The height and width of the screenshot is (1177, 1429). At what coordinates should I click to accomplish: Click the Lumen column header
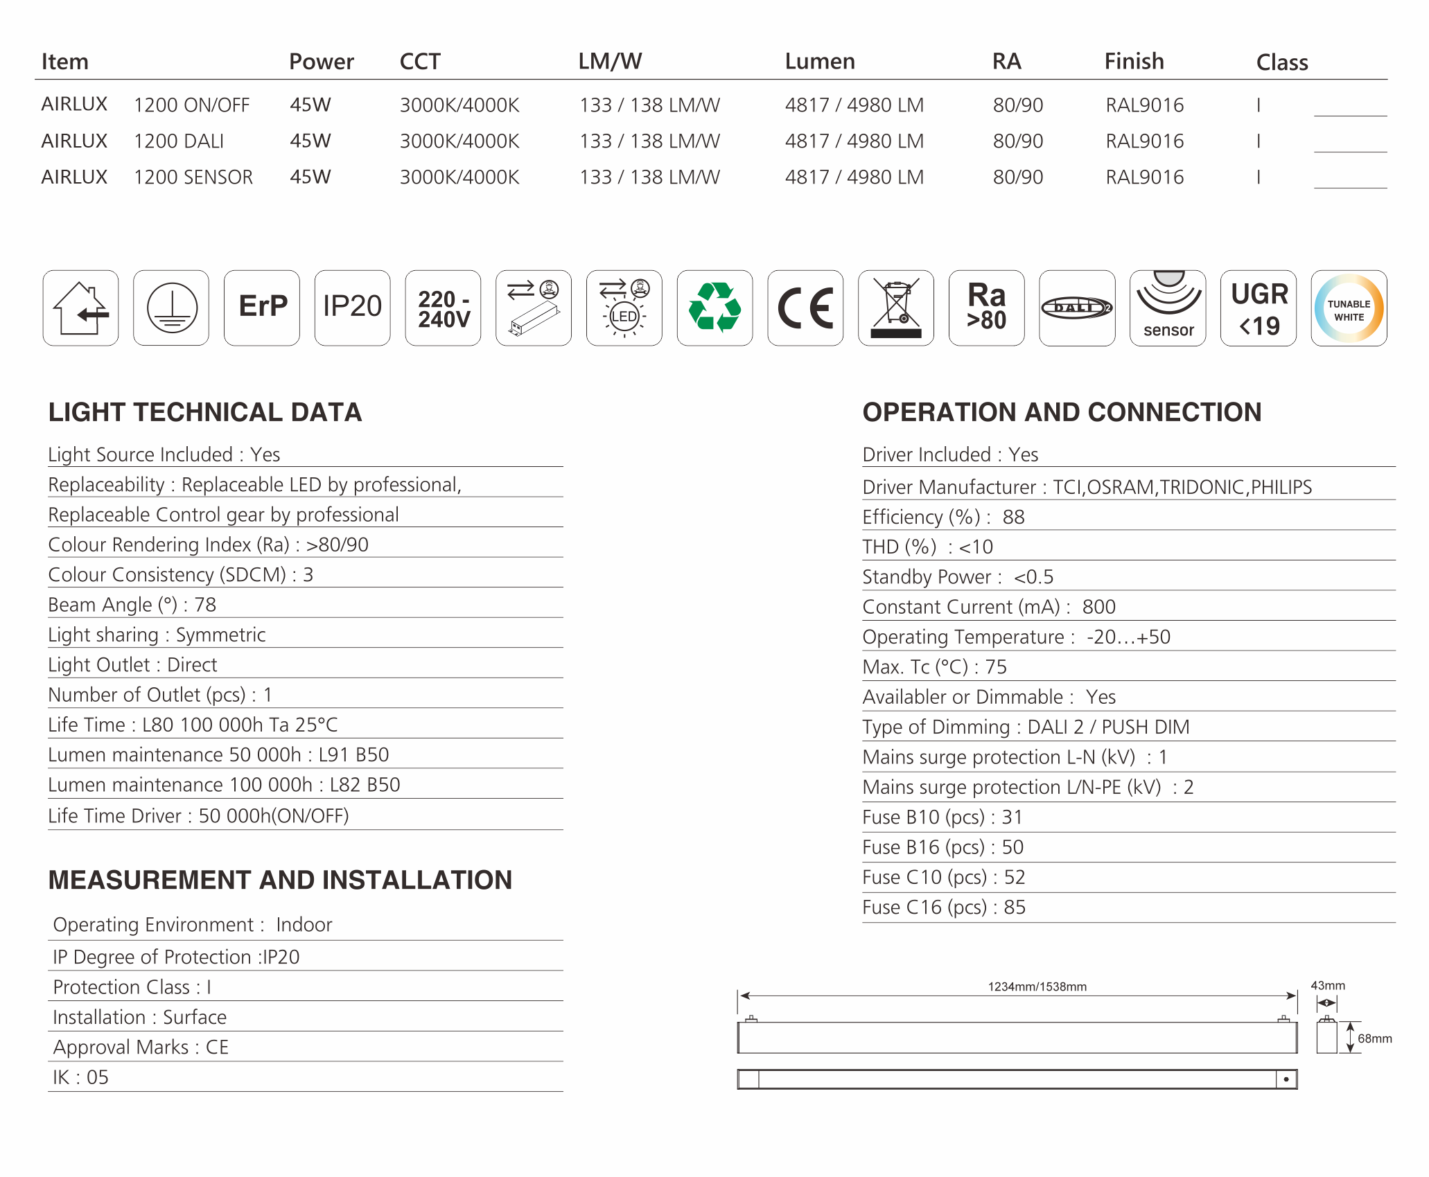point(820,62)
